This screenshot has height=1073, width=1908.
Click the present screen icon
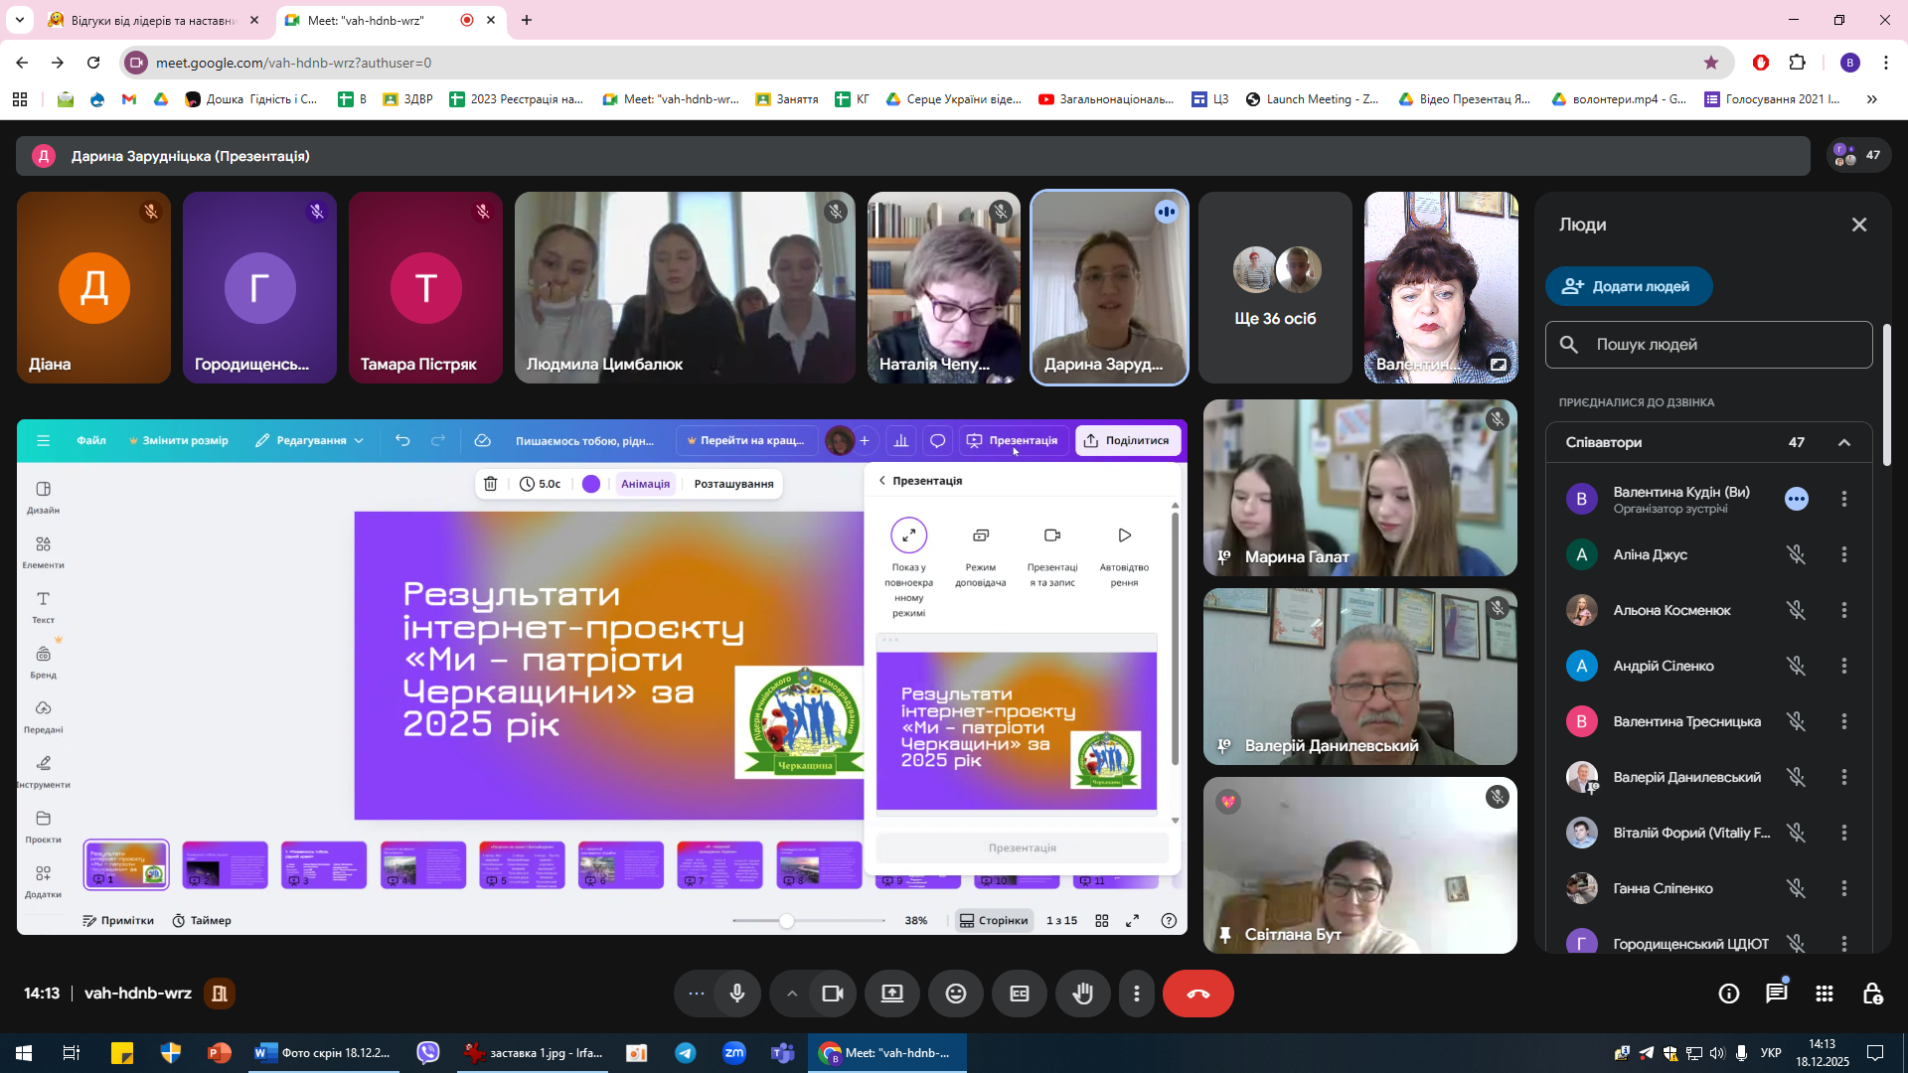click(891, 994)
